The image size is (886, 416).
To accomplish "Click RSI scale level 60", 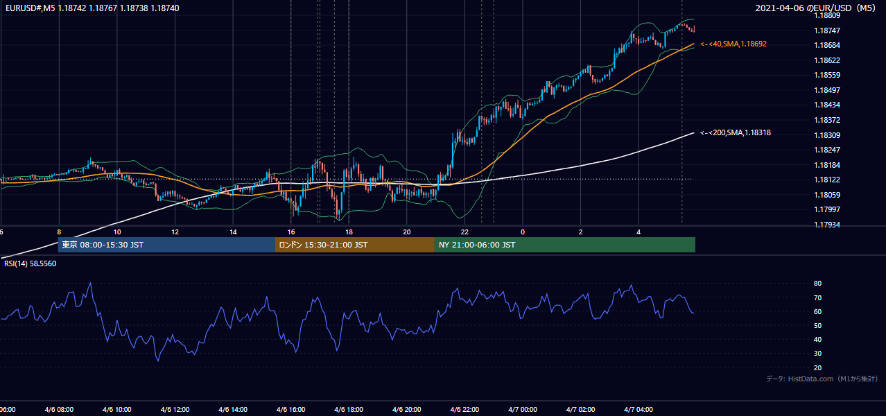I will tap(818, 311).
